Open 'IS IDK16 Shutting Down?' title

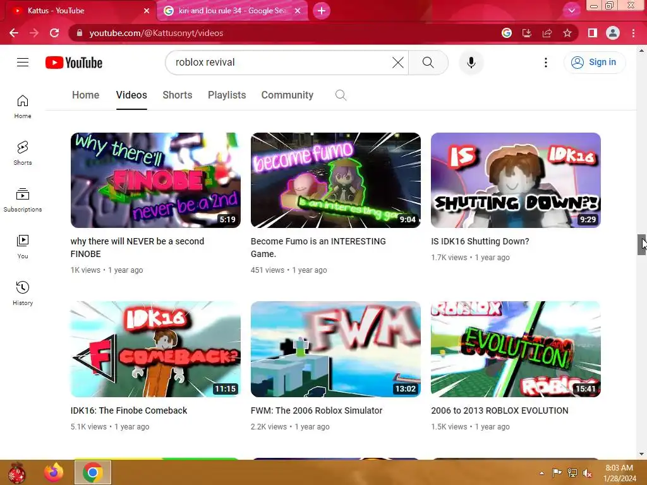coord(480,241)
